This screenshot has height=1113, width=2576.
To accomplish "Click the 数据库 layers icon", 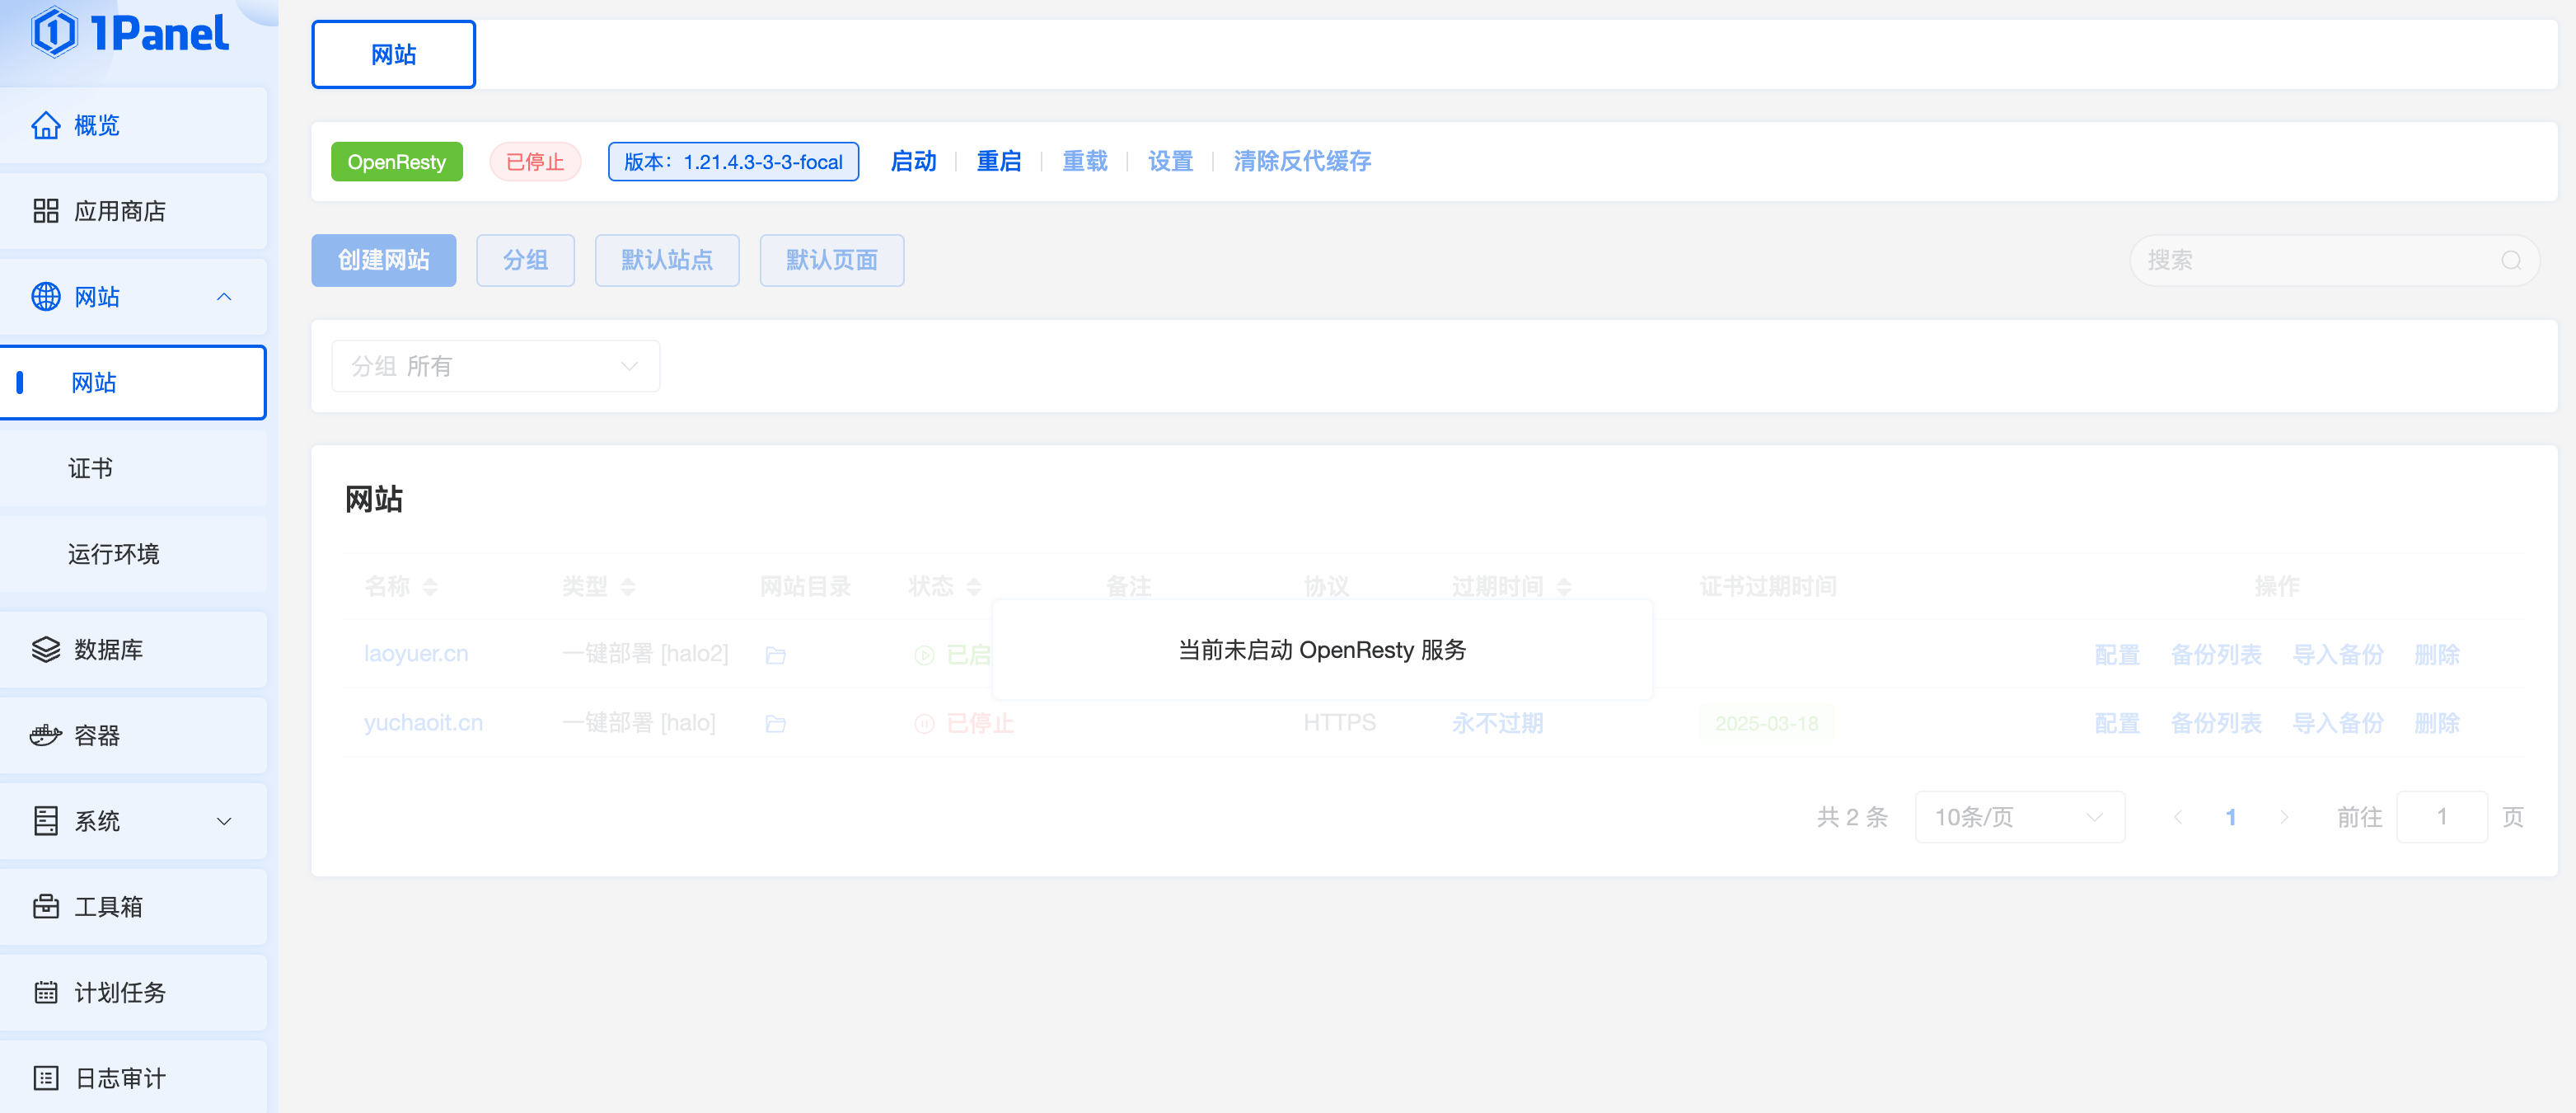I will 46,650.
